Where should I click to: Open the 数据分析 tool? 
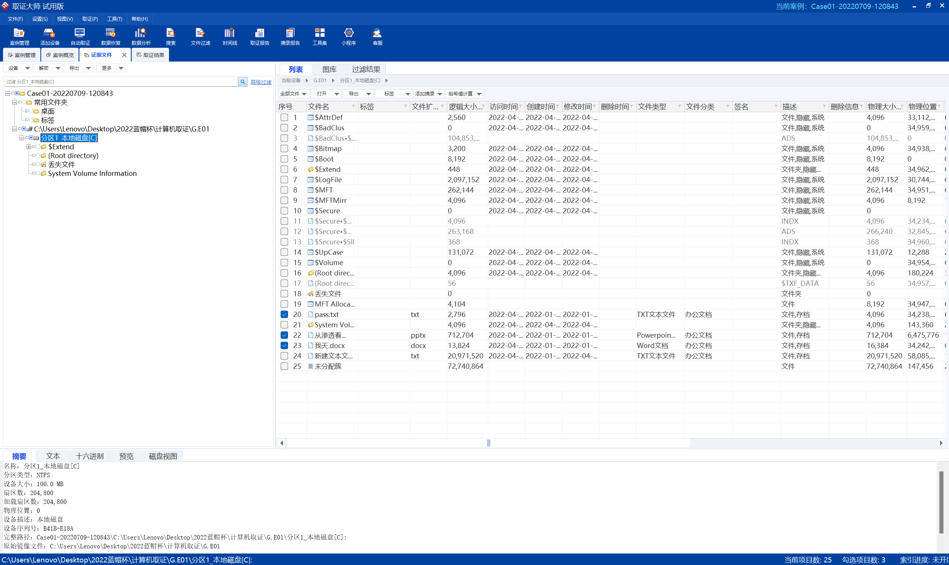click(141, 37)
